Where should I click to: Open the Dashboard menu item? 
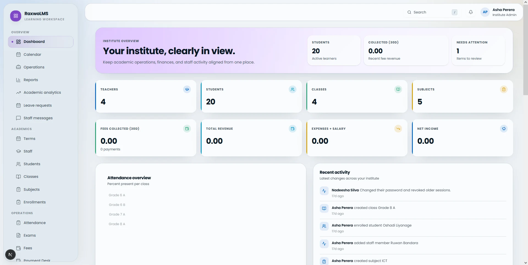click(41, 42)
